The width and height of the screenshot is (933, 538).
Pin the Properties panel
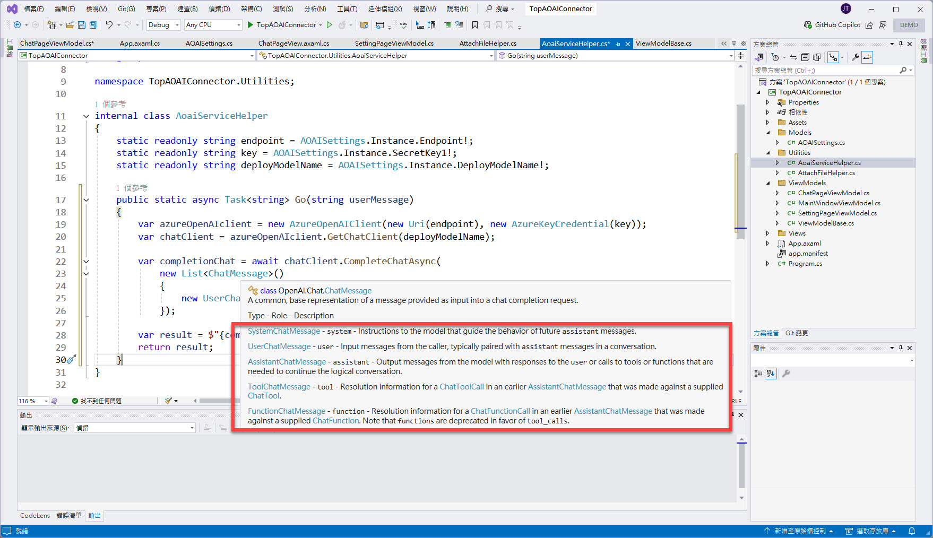pyautogui.click(x=901, y=348)
